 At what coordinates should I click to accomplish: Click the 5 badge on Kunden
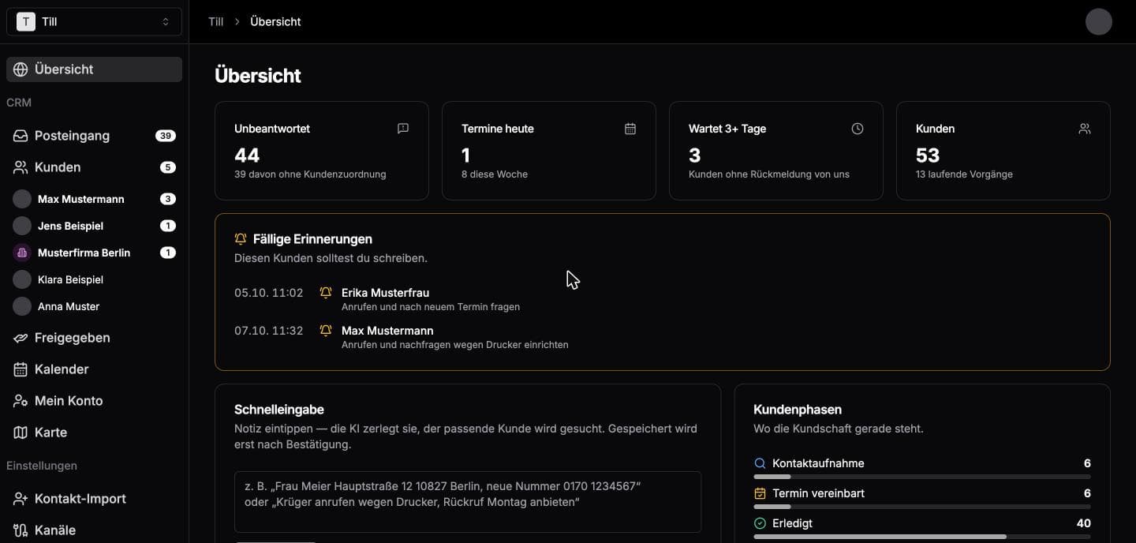click(167, 167)
